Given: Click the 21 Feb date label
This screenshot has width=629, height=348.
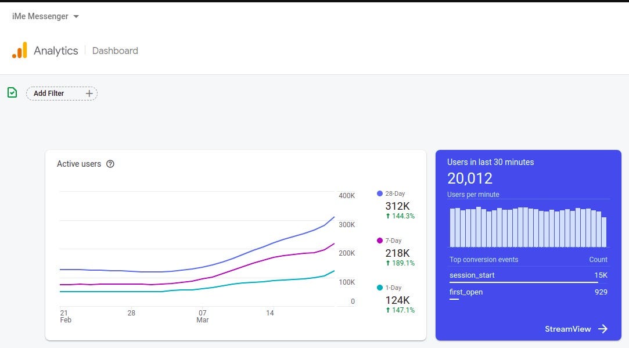Looking at the screenshot, I should pos(66,316).
